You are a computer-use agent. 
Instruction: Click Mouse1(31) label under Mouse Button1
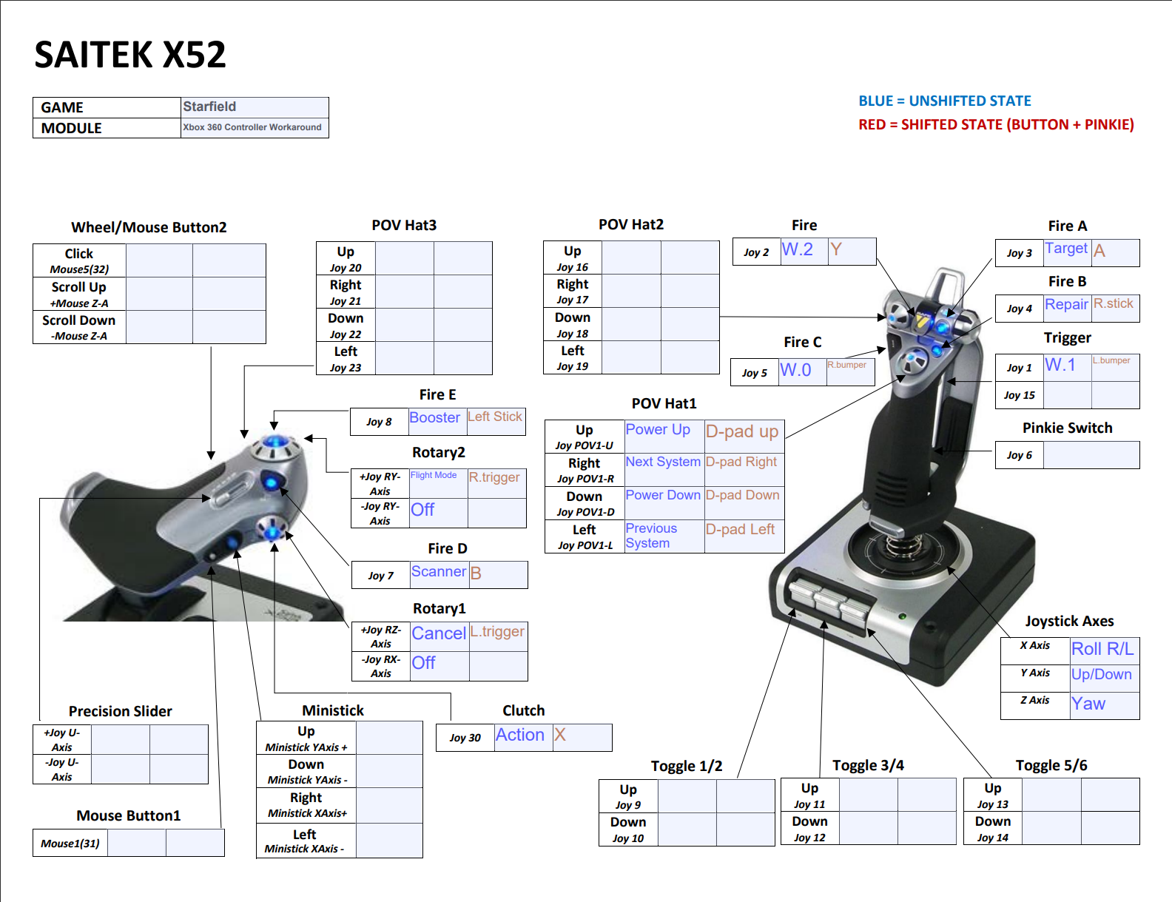(x=70, y=843)
